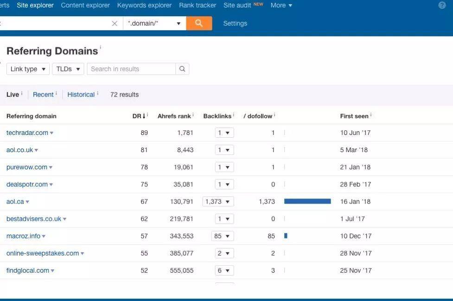The width and height of the screenshot is (453, 301).
Task: Select the 72 results count text
Action: [125, 95]
